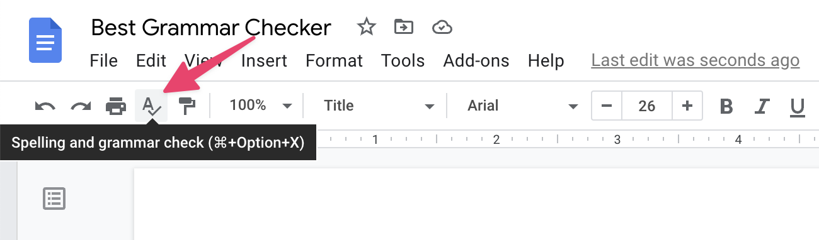Show document outline icon
The width and height of the screenshot is (819, 240).
pyautogui.click(x=54, y=199)
